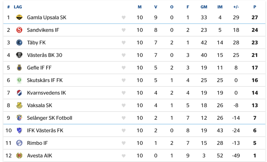Image resolution: width=267 pixels, height=162 pixels.
Task: Click the IM goals conceded header
Action: click(x=220, y=7)
